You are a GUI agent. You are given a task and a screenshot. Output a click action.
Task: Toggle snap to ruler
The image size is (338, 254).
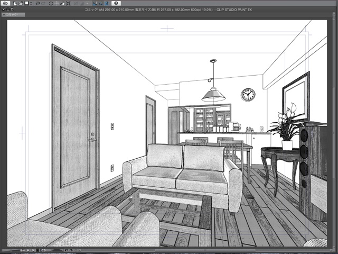(x=95, y=4)
